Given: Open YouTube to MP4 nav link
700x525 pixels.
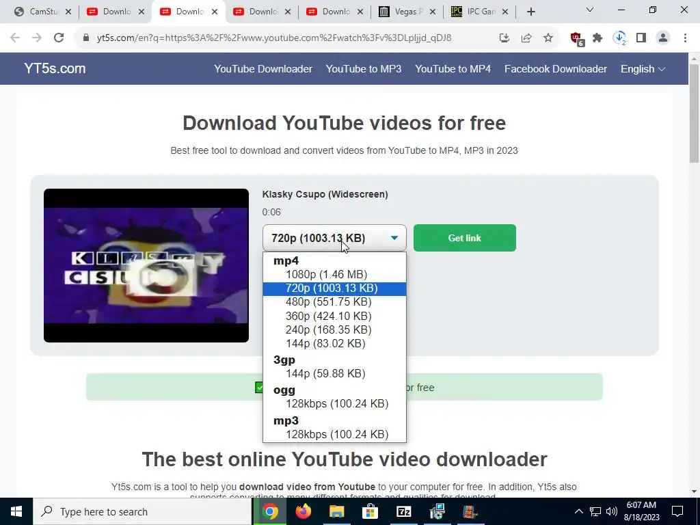Looking at the screenshot, I should tap(453, 69).
